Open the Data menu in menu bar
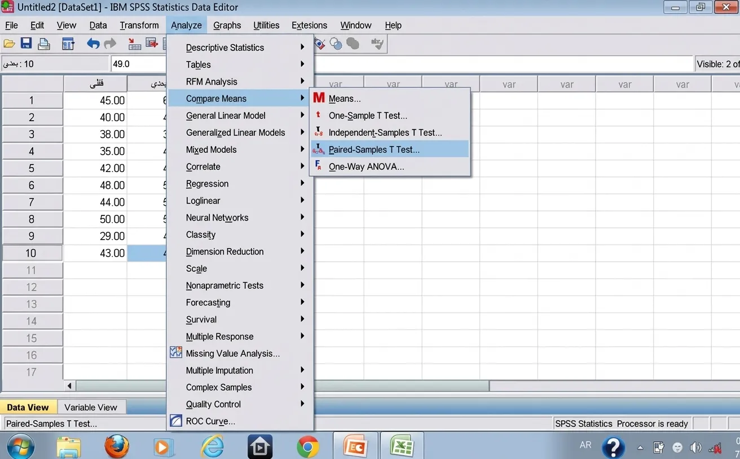This screenshot has width=740, height=459. point(98,25)
